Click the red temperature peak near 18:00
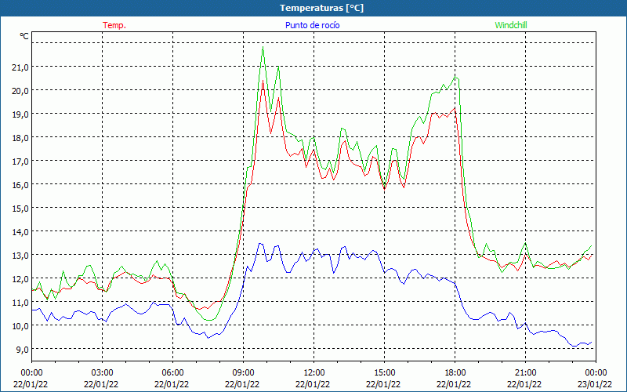The height and width of the screenshot is (392, 627). coord(455,108)
